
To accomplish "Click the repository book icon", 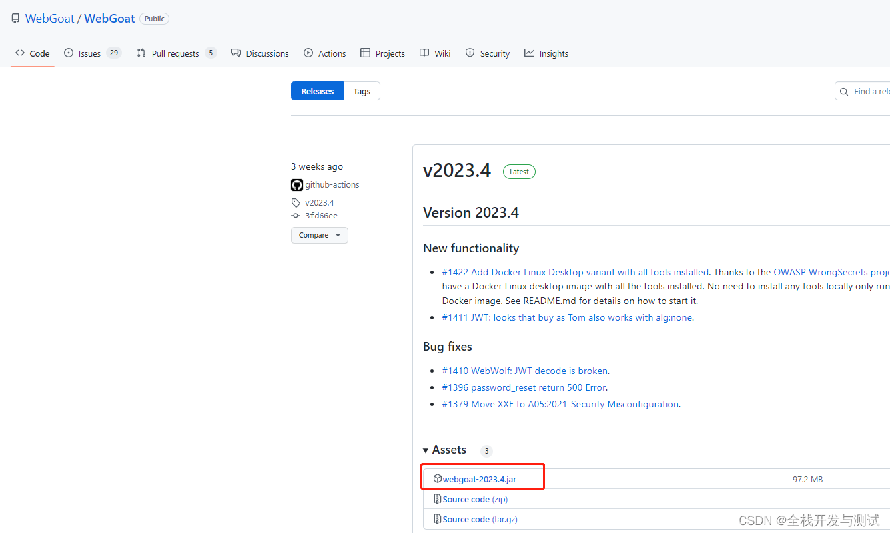I will click(x=15, y=19).
